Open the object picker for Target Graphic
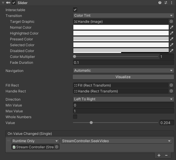The height and width of the screenshot is (160, 176). (x=171, y=21)
